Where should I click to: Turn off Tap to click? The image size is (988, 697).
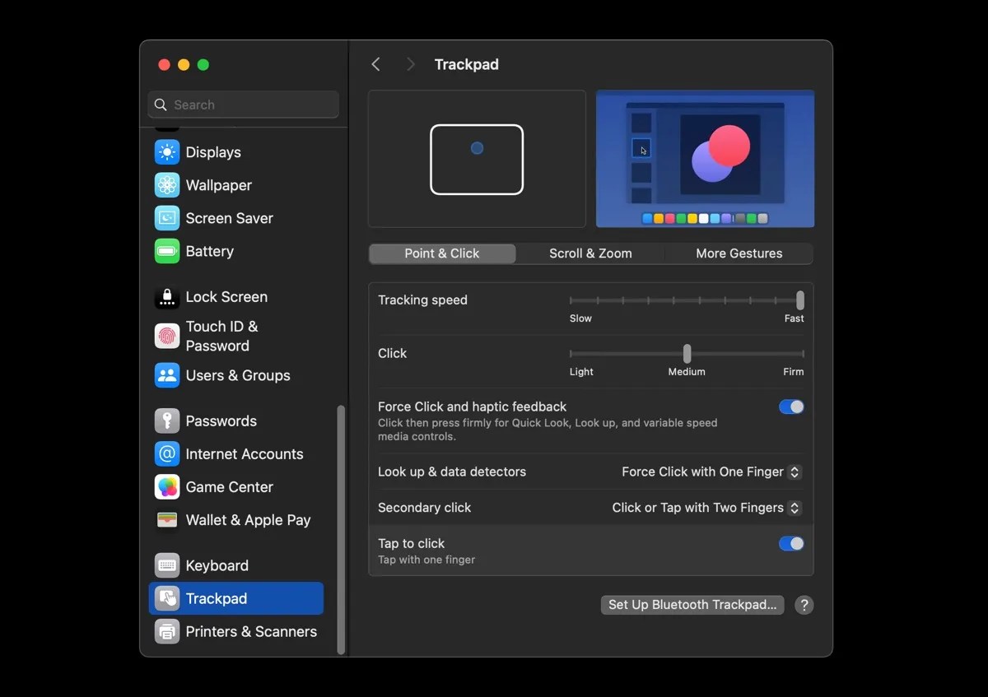pyautogui.click(x=790, y=543)
